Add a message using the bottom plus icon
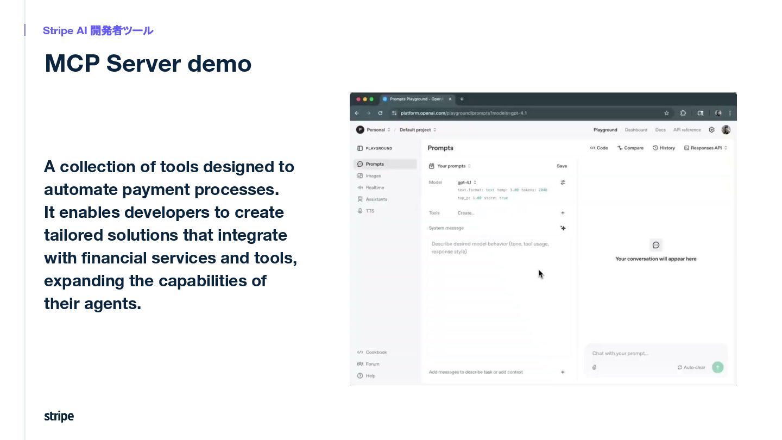Screen dimensions: 782x440 [563, 372]
